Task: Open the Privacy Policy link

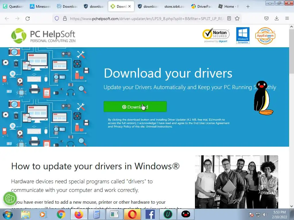Action: (x=122, y=126)
